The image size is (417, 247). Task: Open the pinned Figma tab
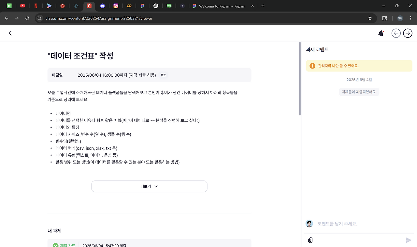[x=143, y=6]
